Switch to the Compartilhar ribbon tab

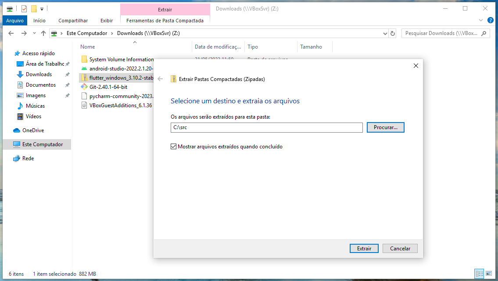[x=73, y=21]
